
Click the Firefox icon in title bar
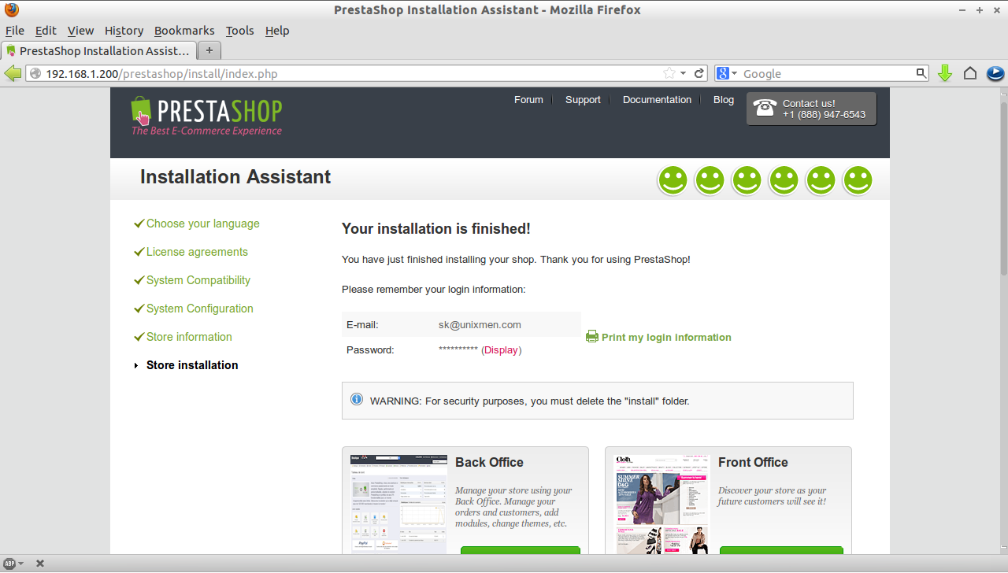(x=11, y=10)
